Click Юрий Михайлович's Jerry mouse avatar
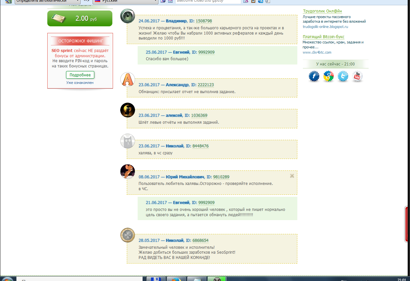Image resolution: width=410 pixels, height=281 pixels. (x=128, y=171)
